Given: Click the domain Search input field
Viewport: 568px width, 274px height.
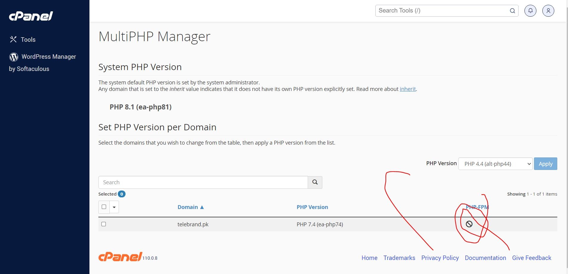Looking at the screenshot, I should click(x=203, y=182).
